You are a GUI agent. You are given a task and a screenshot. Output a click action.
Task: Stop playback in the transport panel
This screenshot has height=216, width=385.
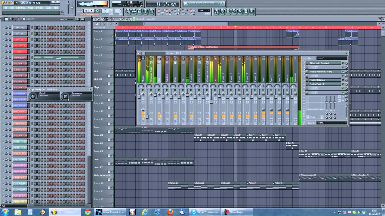click(x=91, y=11)
